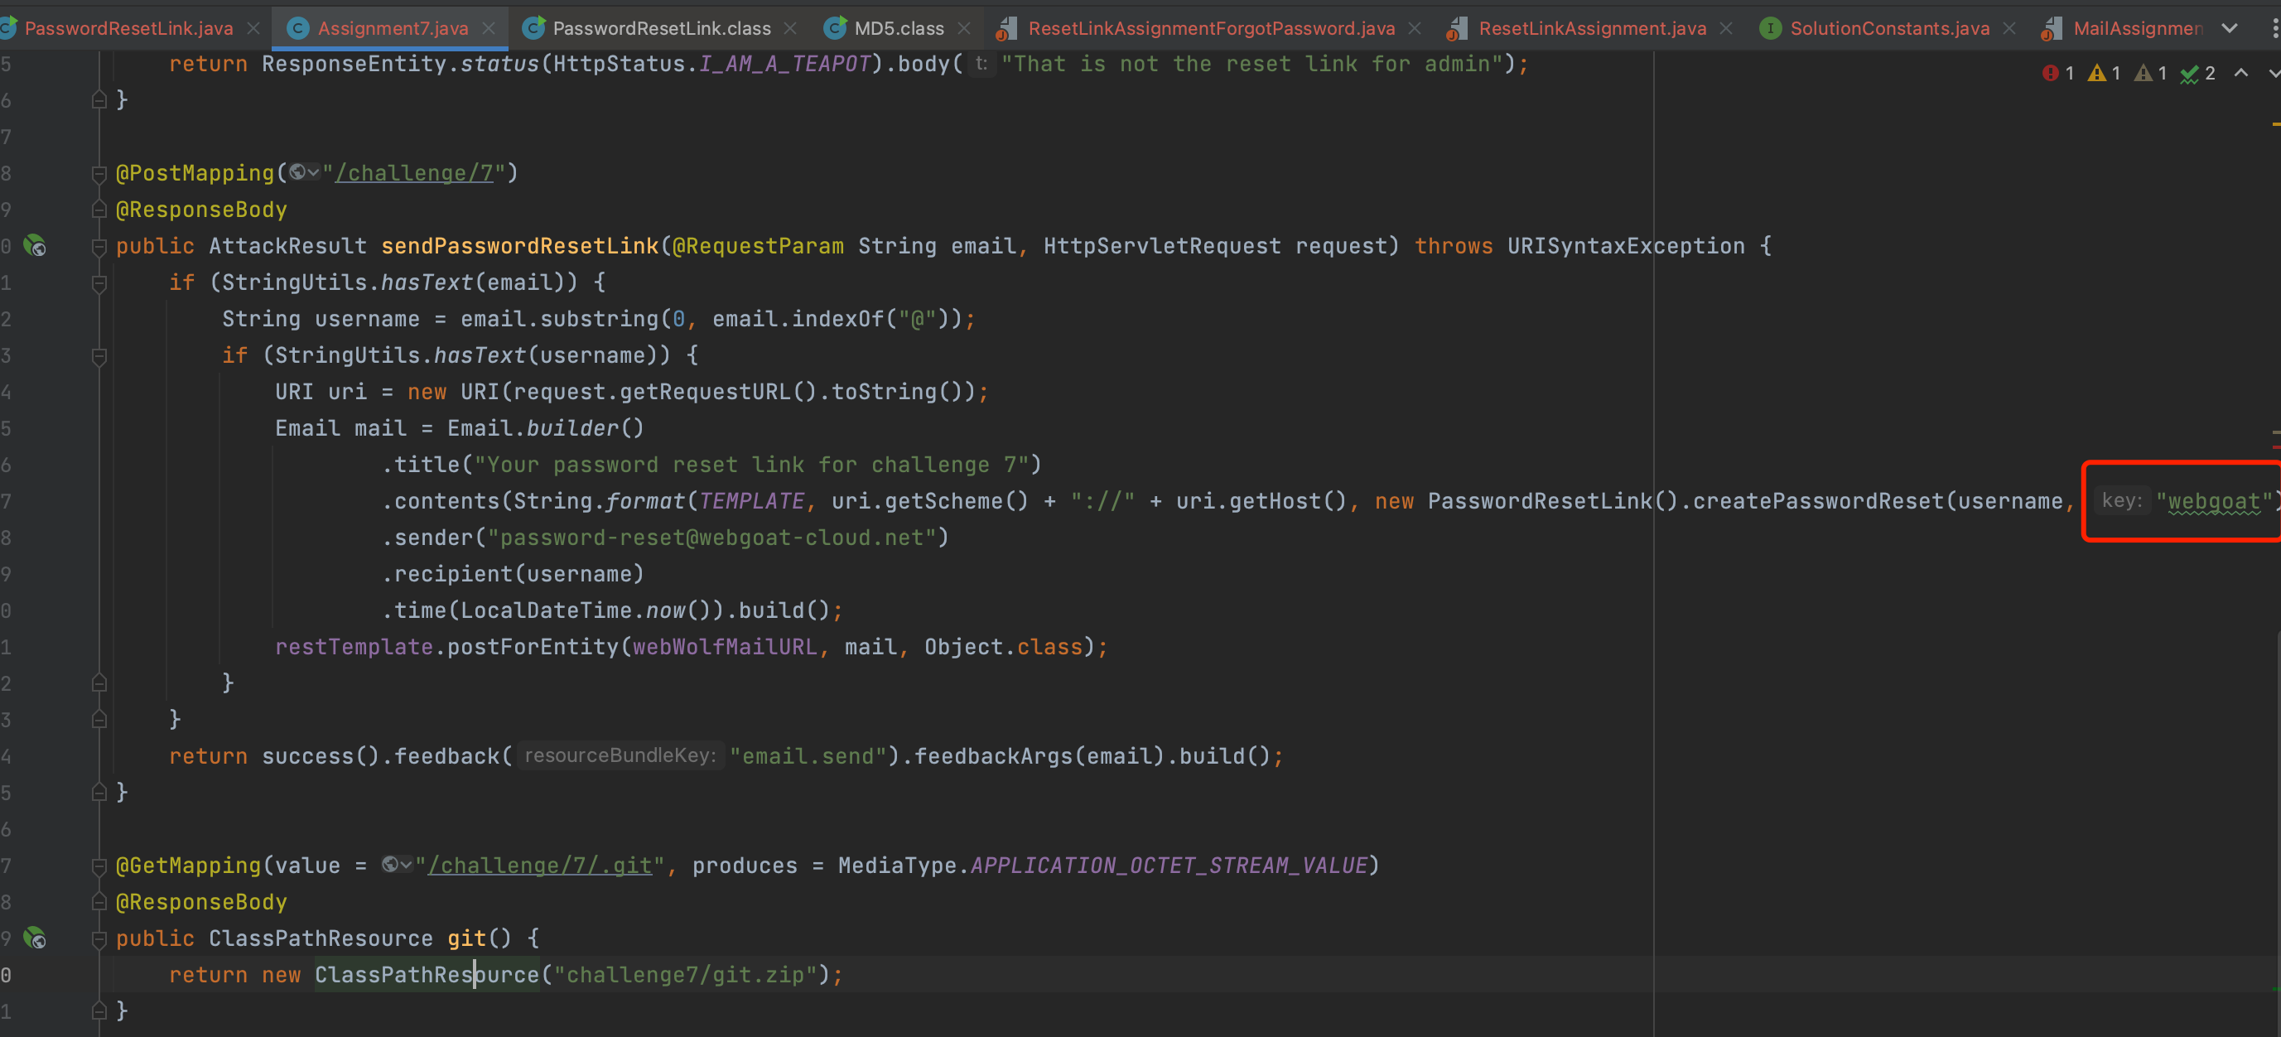Click the "resourceBundleKey:" parameter hint
This screenshot has width=2281, height=1037.
[620, 755]
